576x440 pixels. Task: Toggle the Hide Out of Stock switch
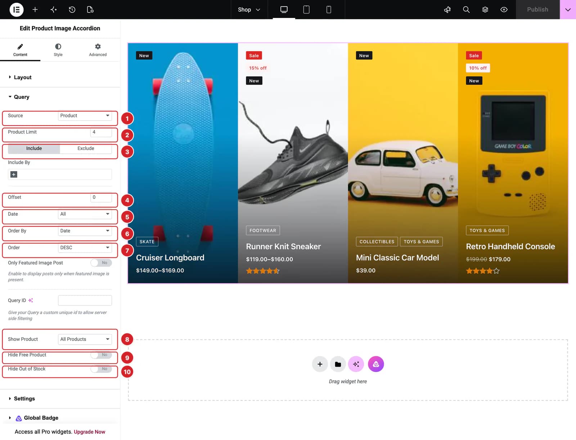(101, 369)
